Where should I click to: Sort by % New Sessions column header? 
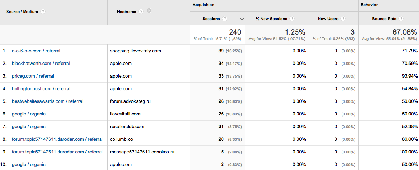click(272, 19)
